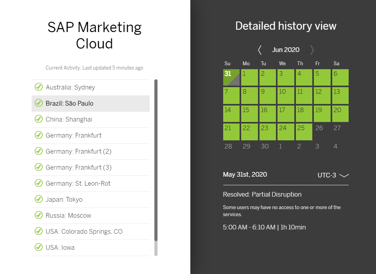Go to the previous month in the calendar
376x274 pixels.
(x=260, y=50)
